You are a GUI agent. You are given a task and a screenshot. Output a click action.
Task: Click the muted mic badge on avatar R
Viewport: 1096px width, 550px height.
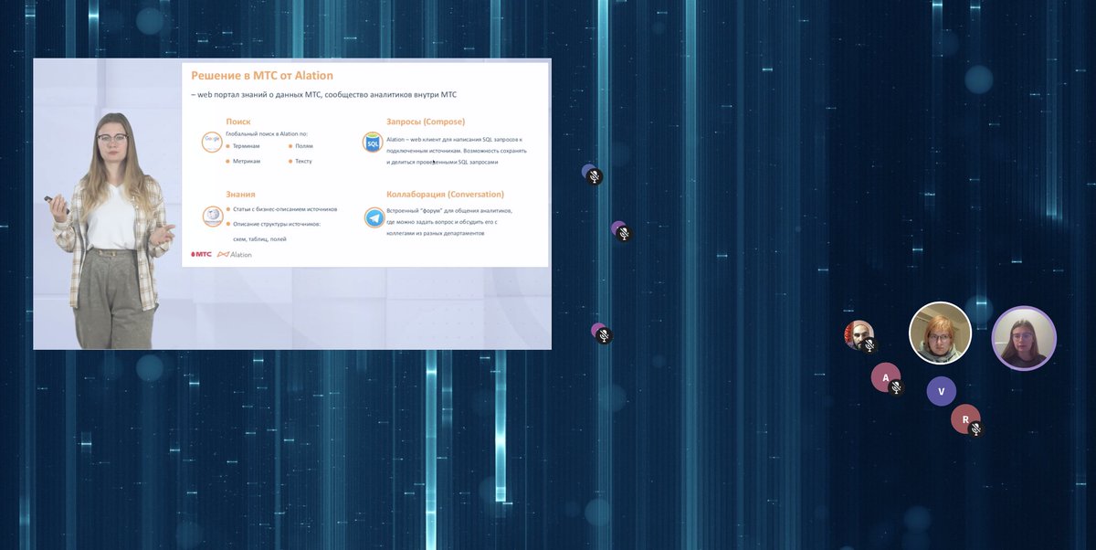(975, 428)
